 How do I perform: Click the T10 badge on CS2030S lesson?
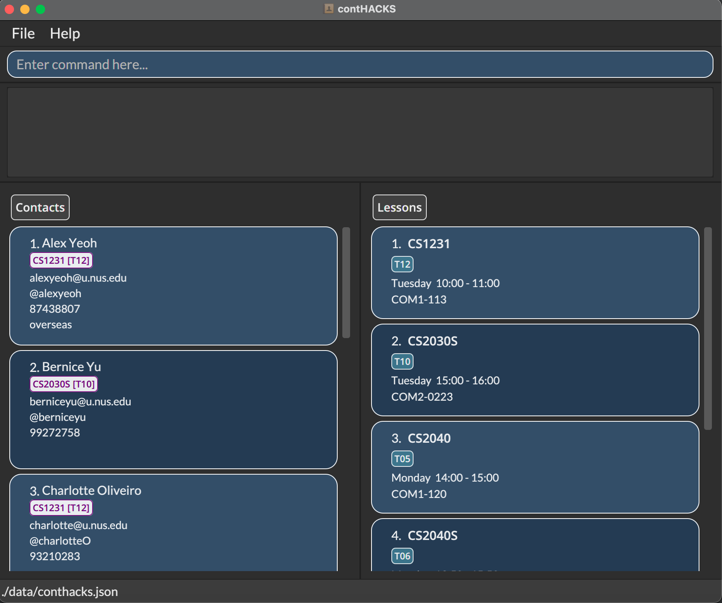point(402,361)
